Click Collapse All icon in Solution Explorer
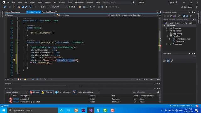201x113 pixels. [x=191, y=16]
